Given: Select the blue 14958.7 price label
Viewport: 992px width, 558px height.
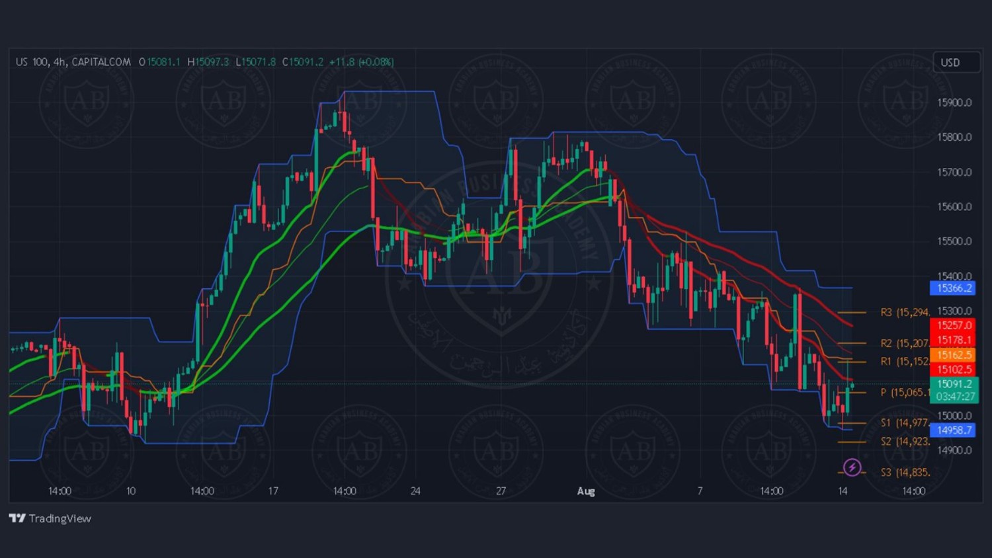Looking at the screenshot, I should tap(953, 430).
